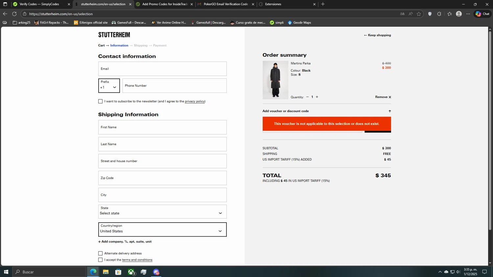Image resolution: width=493 pixels, height=277 pixels.
Task: Click Keep shopping link
Action: tap(377, 35)
